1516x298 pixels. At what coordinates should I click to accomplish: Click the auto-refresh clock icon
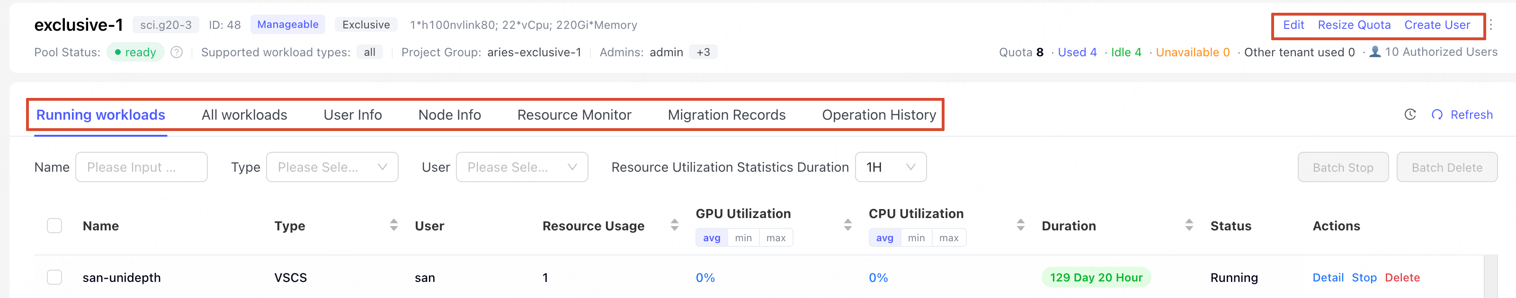(1410, 114)
